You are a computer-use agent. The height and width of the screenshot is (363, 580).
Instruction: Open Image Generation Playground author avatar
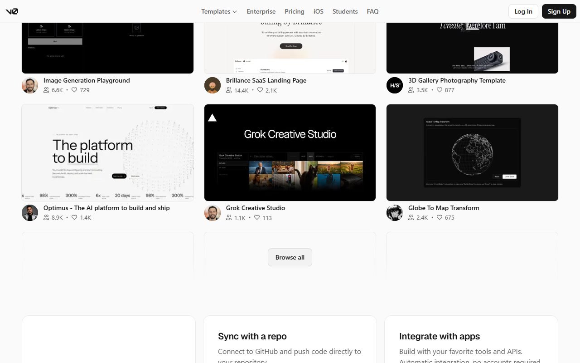point(30,85)
